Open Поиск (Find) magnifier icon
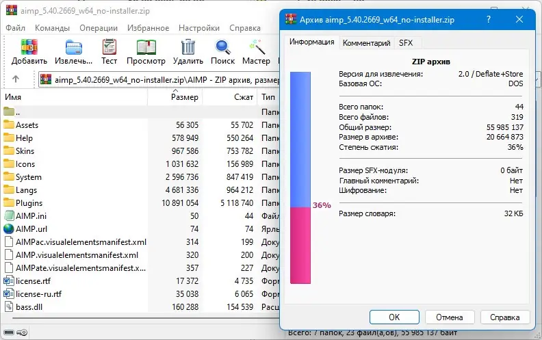 click(222, 47)
